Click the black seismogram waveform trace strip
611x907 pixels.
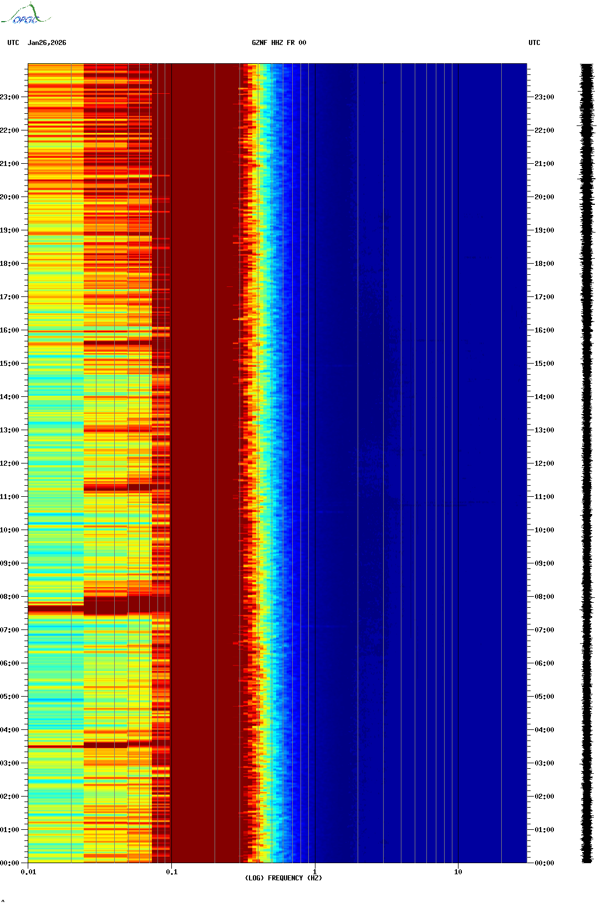[587, 463]
